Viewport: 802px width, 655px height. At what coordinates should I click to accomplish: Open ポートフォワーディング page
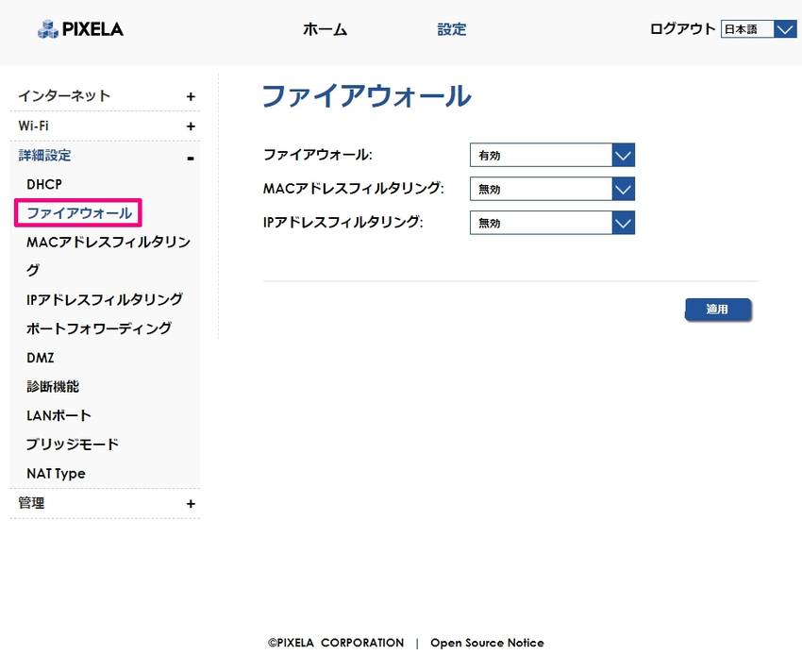click(x=99, y=328)
